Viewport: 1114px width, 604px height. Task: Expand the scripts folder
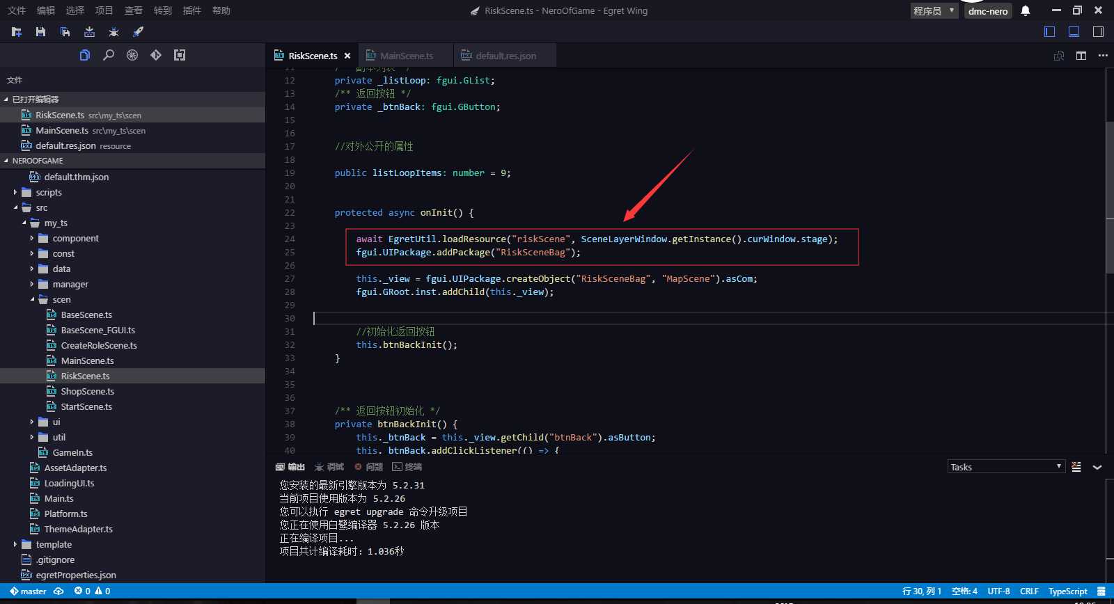[15, 193]
